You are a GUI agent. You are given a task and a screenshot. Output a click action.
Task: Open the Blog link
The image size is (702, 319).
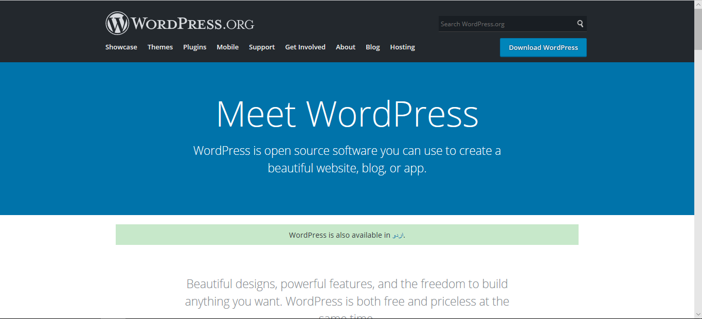click(373, 47)
